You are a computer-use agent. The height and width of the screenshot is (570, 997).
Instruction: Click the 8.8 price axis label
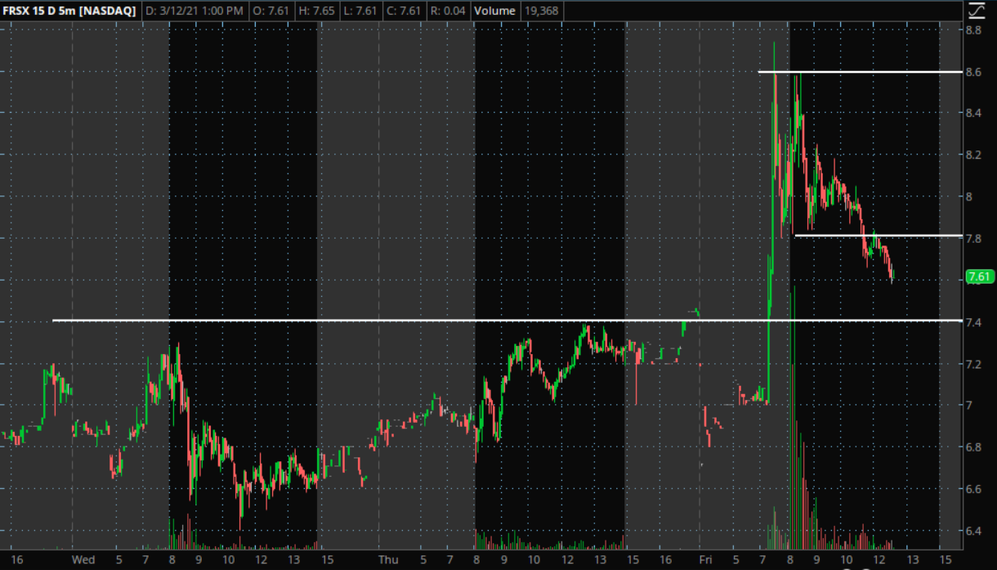tap(973, 30)
